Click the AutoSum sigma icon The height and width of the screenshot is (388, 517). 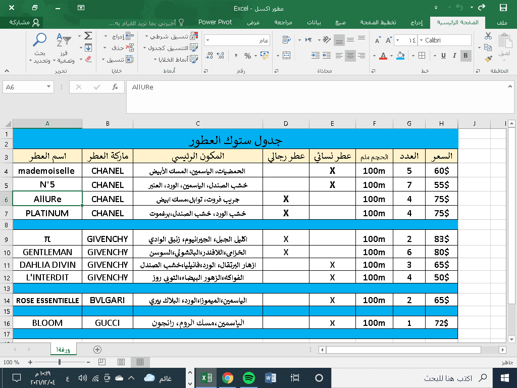[88, 36]
